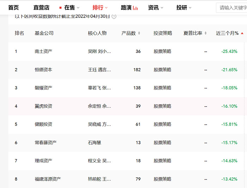
Task: Open the 排行 menu
Action: (98, 7)
